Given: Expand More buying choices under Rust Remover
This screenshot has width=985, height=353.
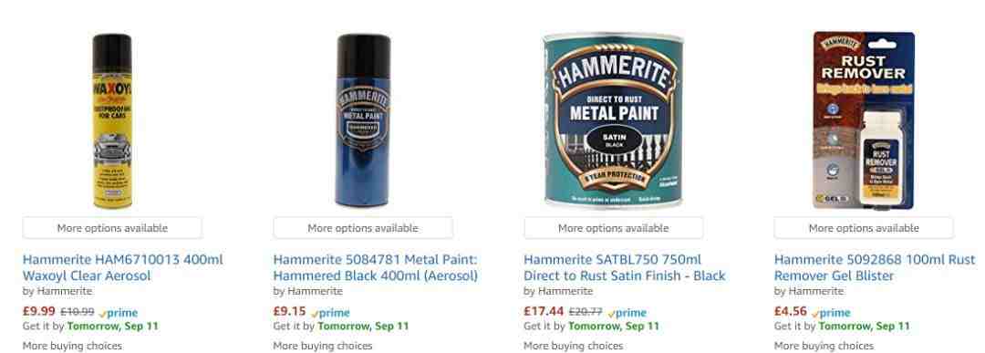Looking at the screenshot, I should (x=824, y=346).
